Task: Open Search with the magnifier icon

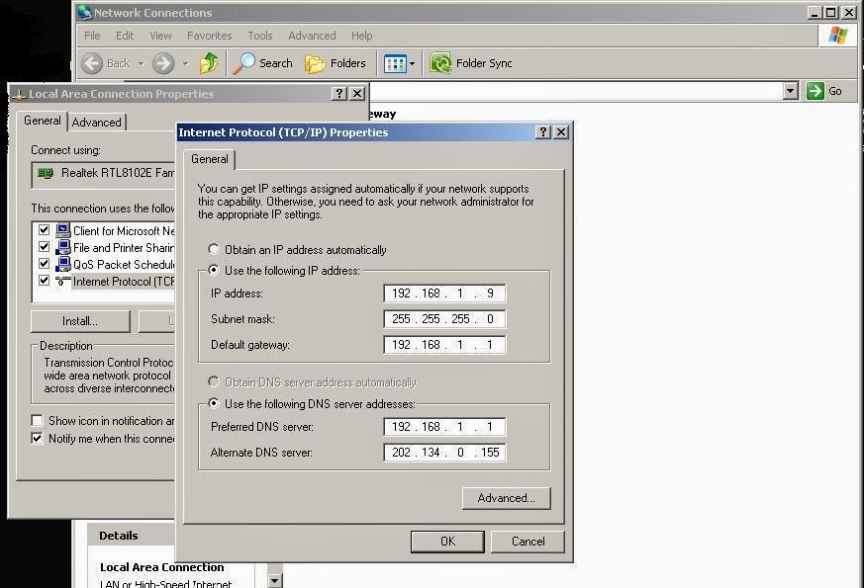Action: point(243,63)
